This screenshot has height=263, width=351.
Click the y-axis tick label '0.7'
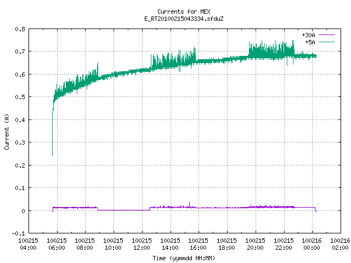[x=20, y=52]
